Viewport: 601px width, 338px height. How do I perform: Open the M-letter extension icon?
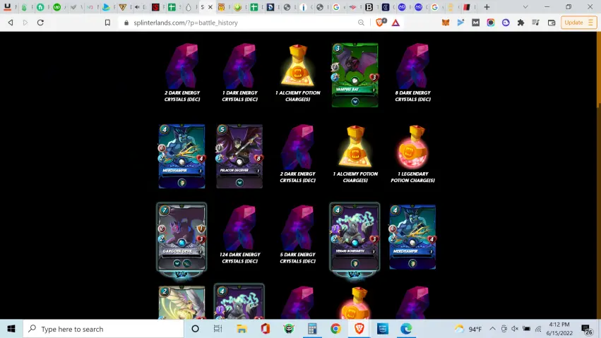point(476,23)
